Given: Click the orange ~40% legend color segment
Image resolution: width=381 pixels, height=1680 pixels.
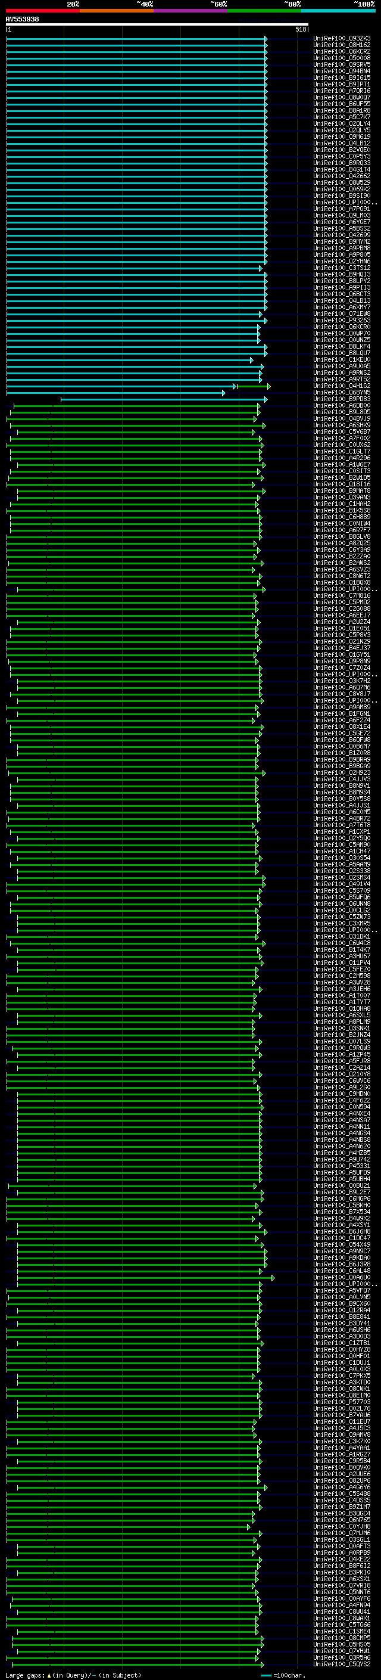Looking at the screenshot, I should click(x=117, y=11).
